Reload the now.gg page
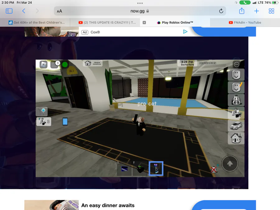Screen dimensions: 280x210 (x=221, y=11)
